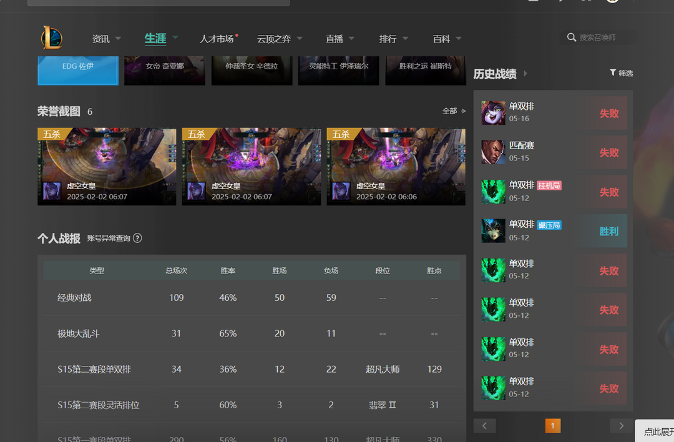Viewport: 674px width, 442px height.
Task: Select the 胜利之运 崔斯特 skin card
Action: pyautogui.click(x=426, y=71)
